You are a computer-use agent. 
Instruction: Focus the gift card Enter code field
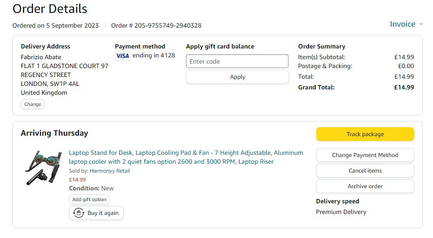tap(237, 61)
